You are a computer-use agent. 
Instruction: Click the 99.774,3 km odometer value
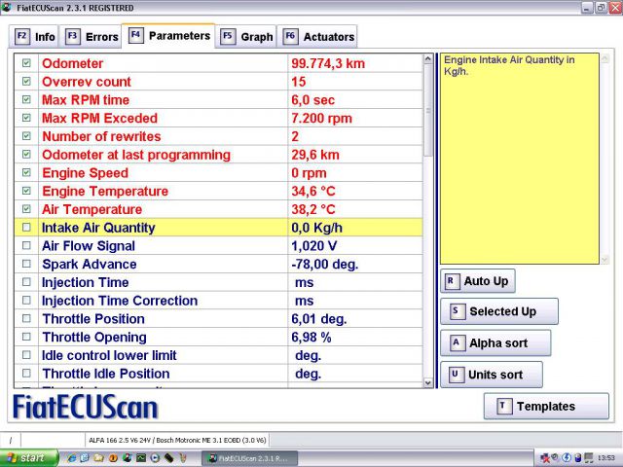tap(328, 63)
